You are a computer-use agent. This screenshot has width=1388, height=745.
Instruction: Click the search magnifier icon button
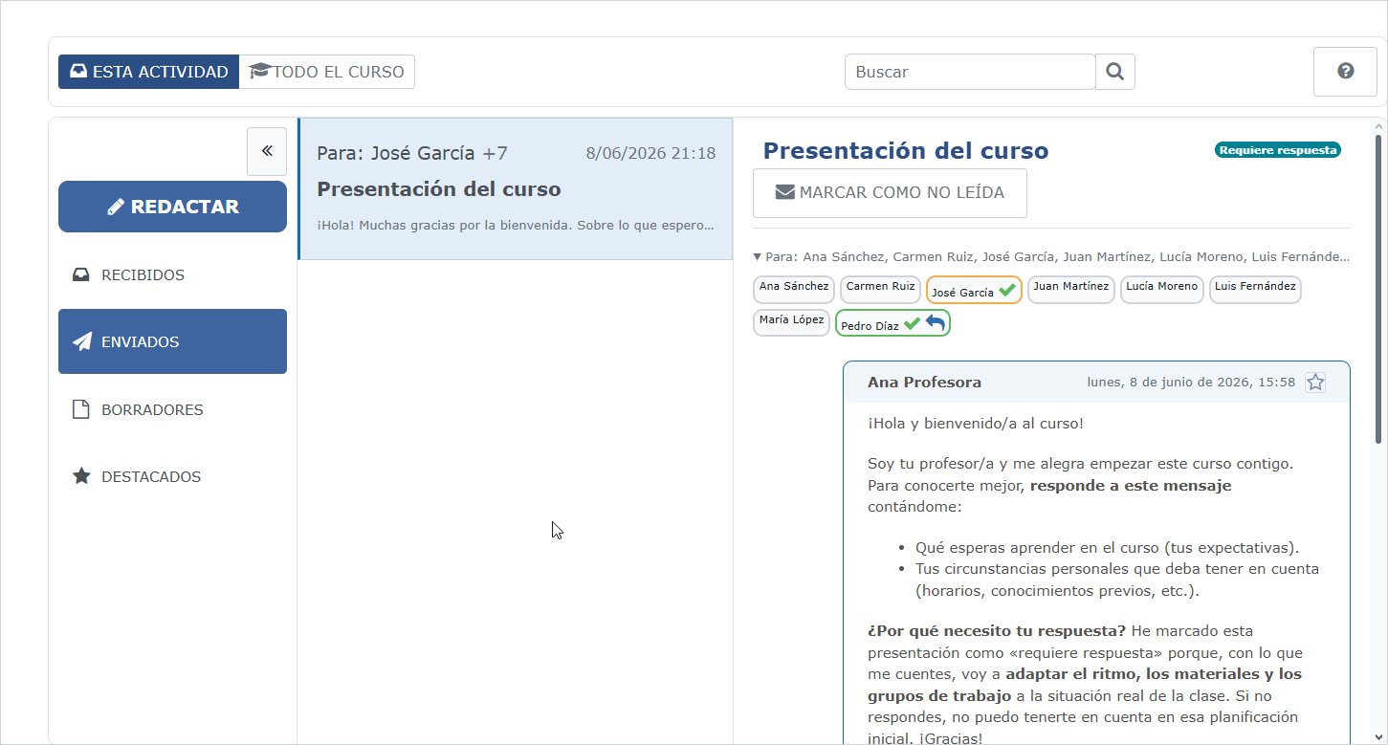coord(1114,72)
